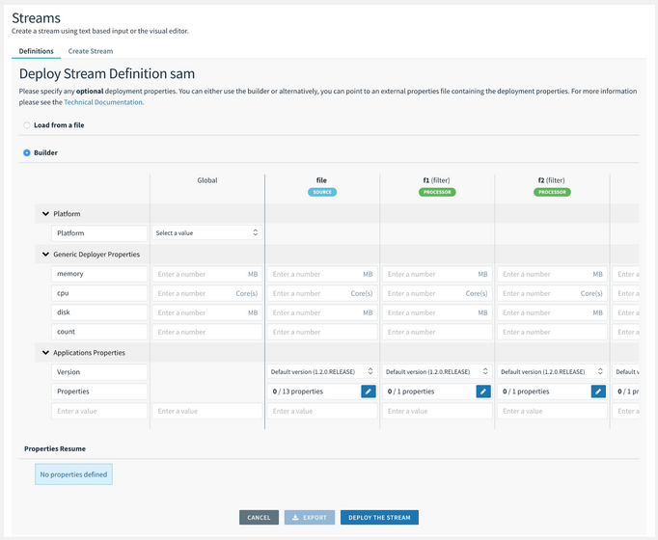This screenshot has height=540, width=658.
Task: Open the Global platform Select a value dropdown
Action: pyautogui.click(x=207, y=232)
